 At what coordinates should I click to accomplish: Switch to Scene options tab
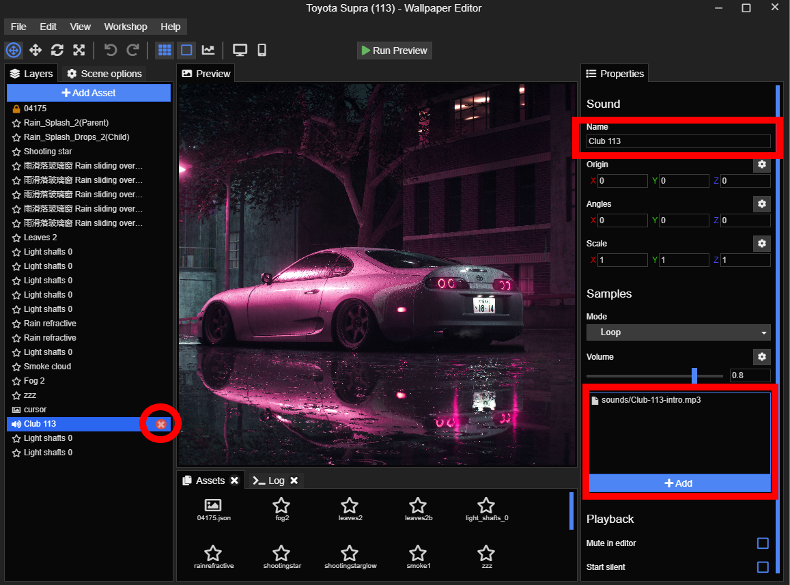click(104, 74)
